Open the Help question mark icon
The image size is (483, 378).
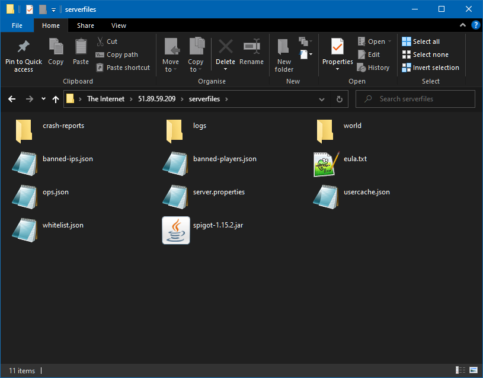tap(476, 25)
